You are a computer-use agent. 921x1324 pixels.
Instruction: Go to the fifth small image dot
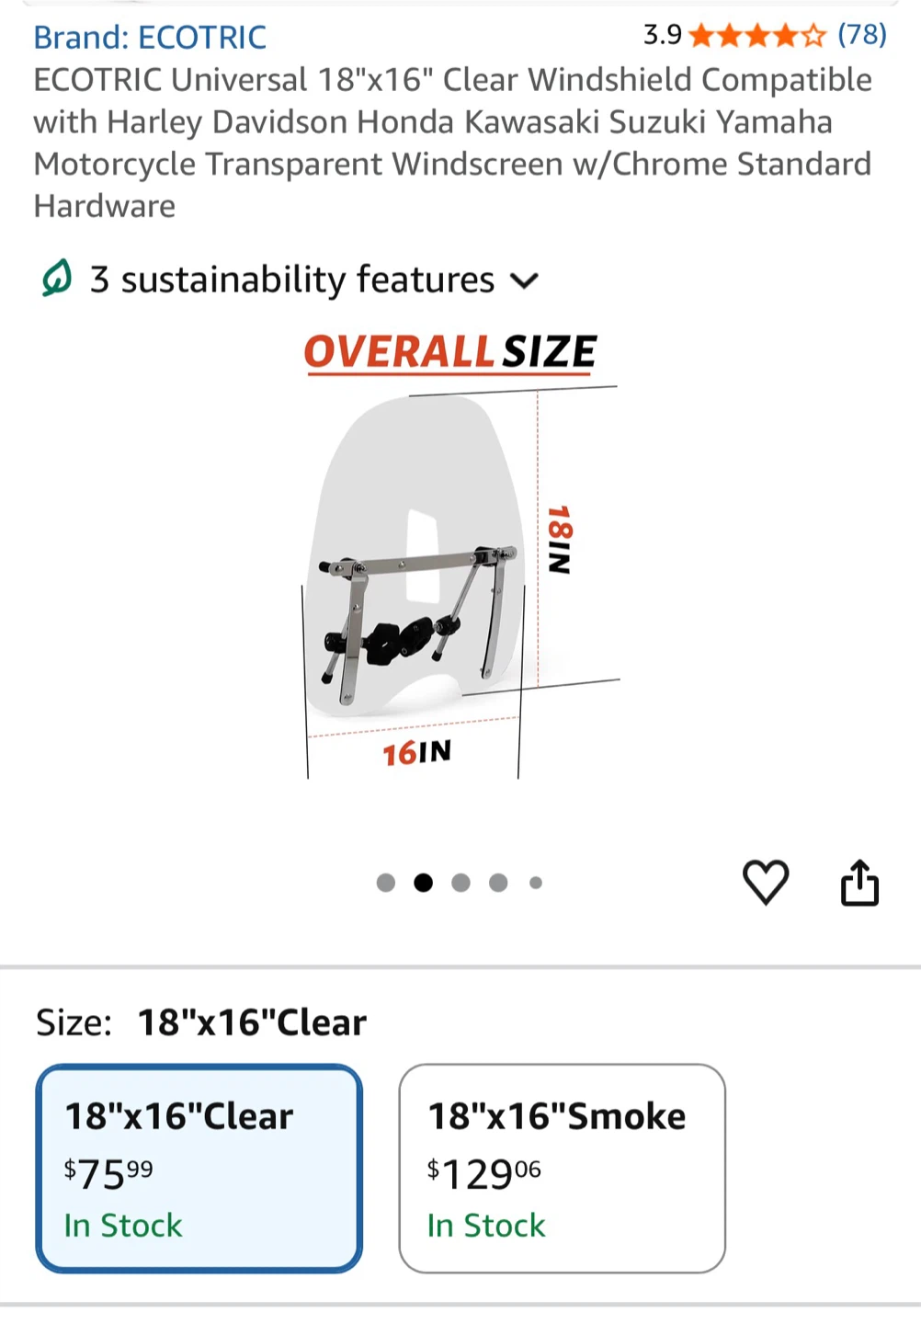(536, 883)
